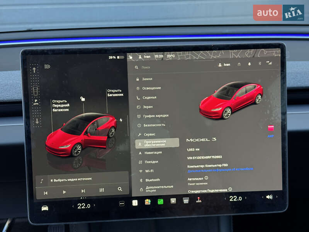Image resolution: width=309 pixels, height=232 pixels.
Task: Select the down arrow on the gear strip
Action: (37, 121)
